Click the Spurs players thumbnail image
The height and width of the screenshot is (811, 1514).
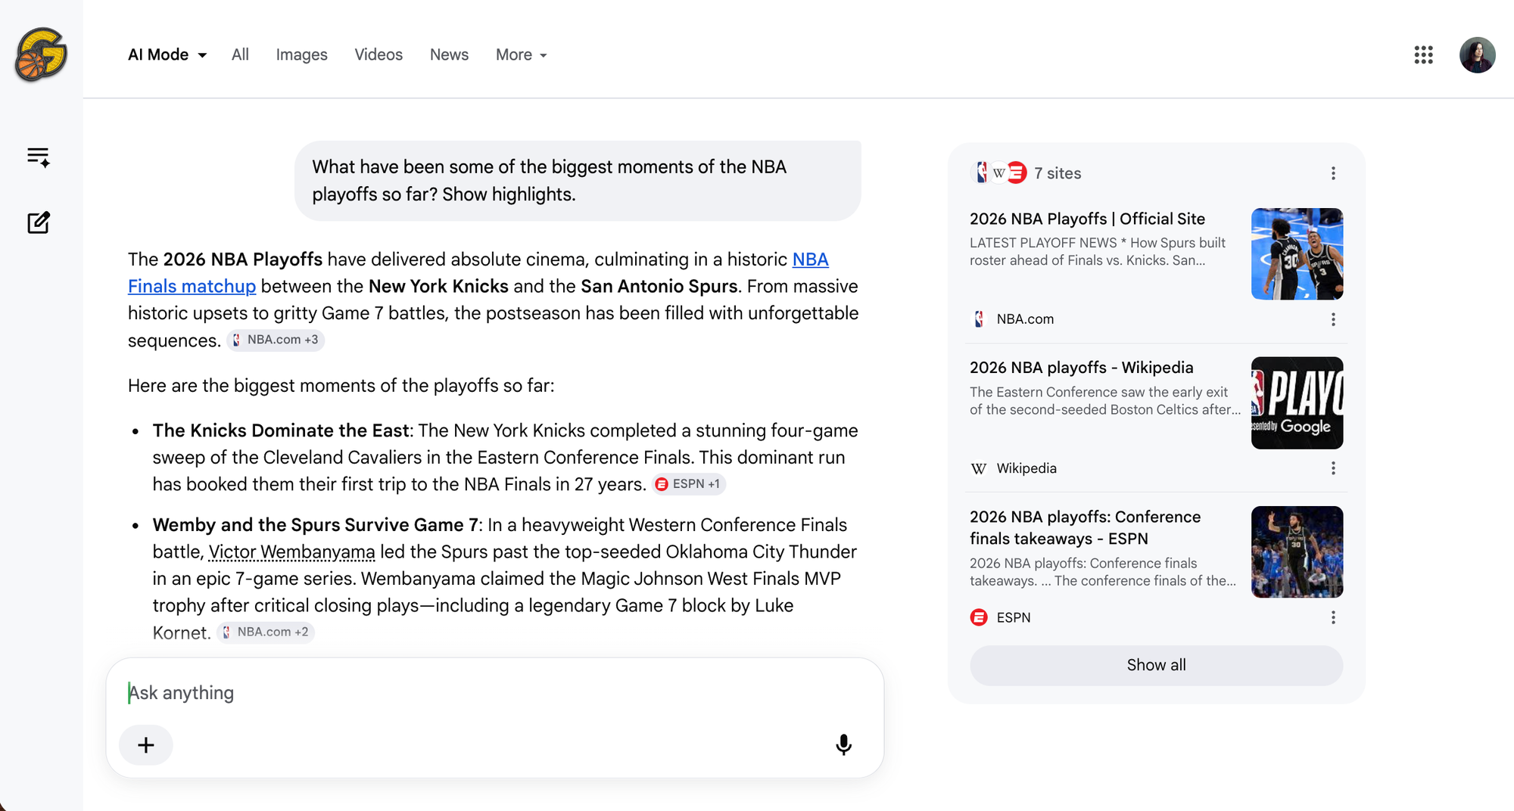(x=1297, y=254)
